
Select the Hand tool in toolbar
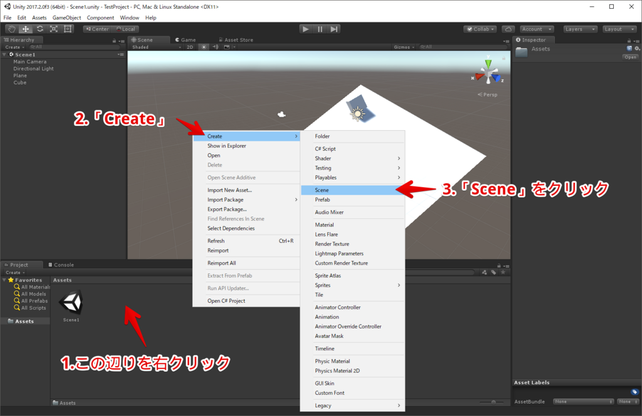click(11, 29)
